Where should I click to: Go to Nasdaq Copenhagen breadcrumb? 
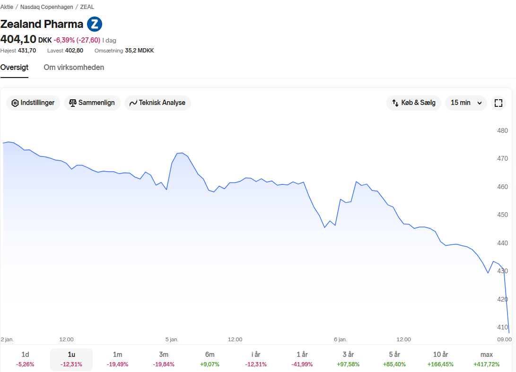pos(47,7)
